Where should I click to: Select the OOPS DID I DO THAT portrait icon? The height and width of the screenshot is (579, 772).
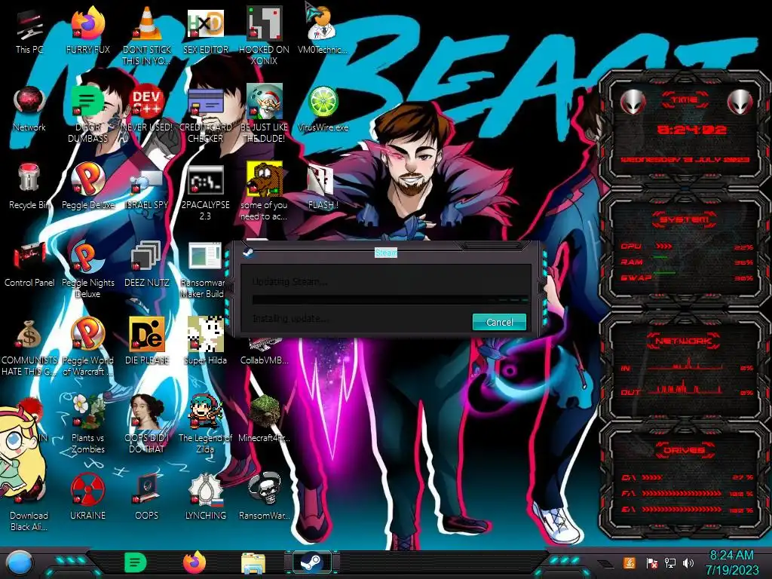point(146,425)
